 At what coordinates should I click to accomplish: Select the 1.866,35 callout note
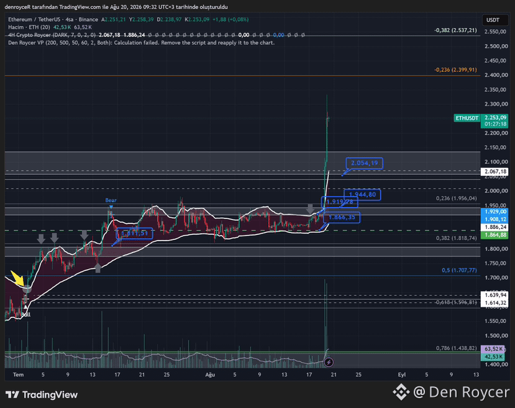click(342, 217)
